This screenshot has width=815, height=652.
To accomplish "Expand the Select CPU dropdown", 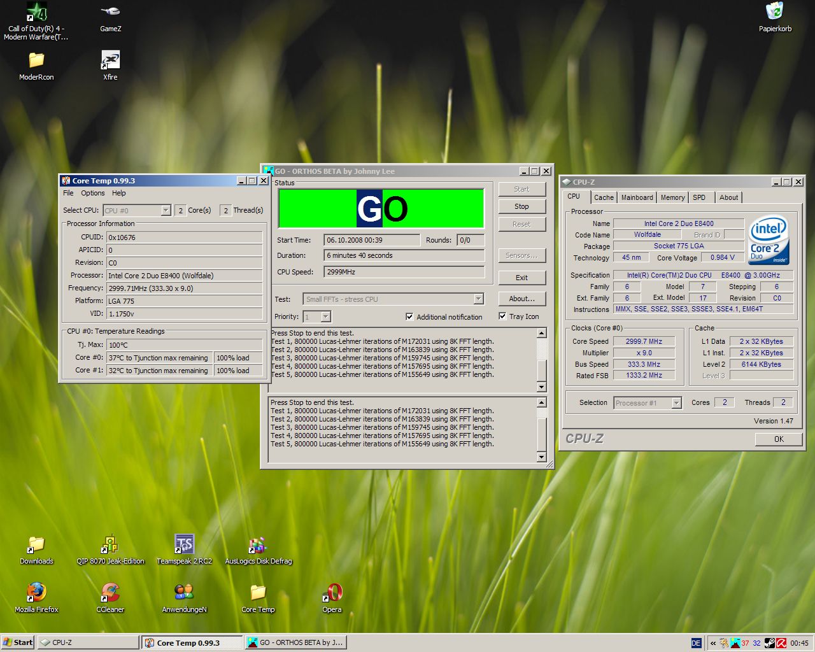I will tap(166, 210).
